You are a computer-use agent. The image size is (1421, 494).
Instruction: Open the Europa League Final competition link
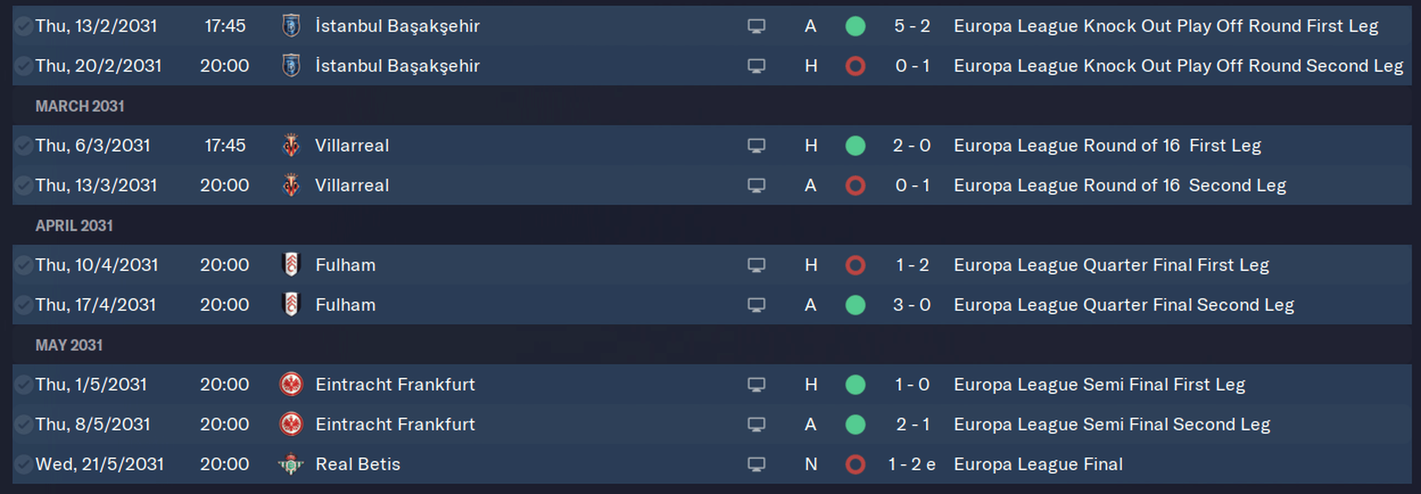(1038, 464)
